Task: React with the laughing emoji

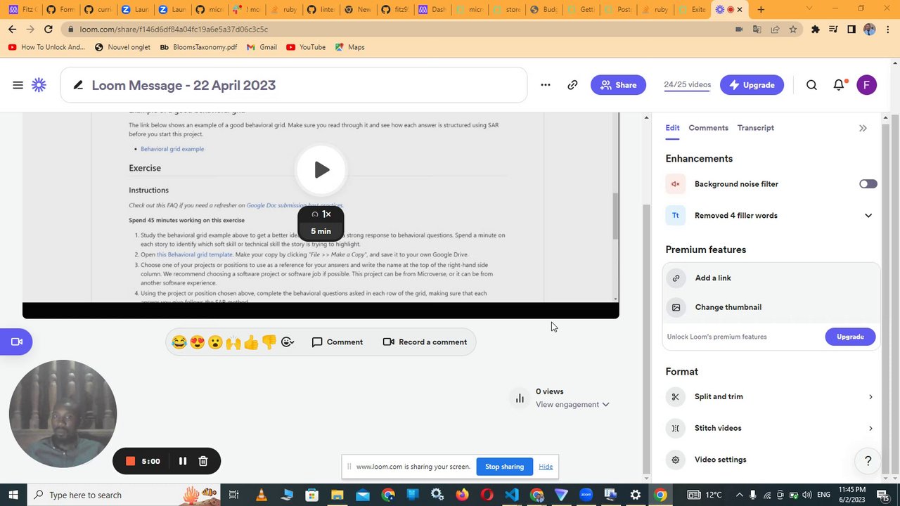Action: [179, 342]
